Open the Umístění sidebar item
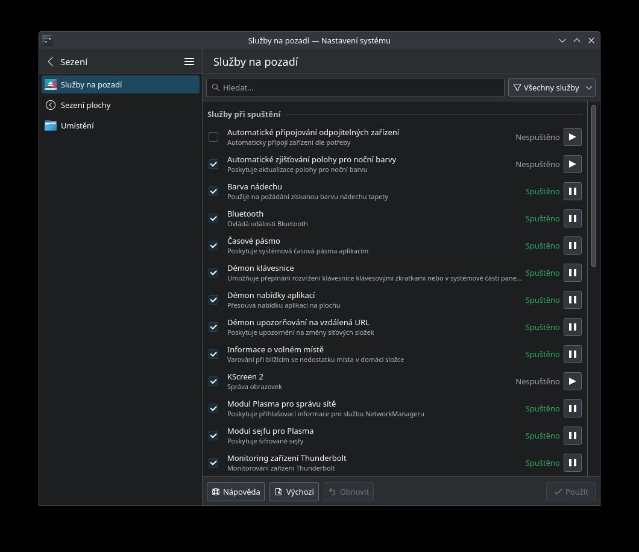 (x=77, y=125)
